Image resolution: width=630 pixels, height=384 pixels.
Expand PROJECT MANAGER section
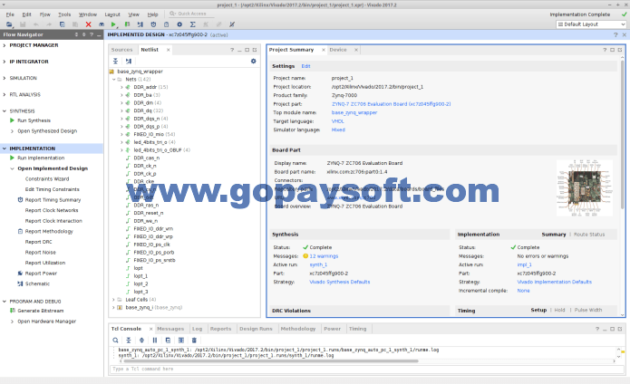(x=5, y=45)
